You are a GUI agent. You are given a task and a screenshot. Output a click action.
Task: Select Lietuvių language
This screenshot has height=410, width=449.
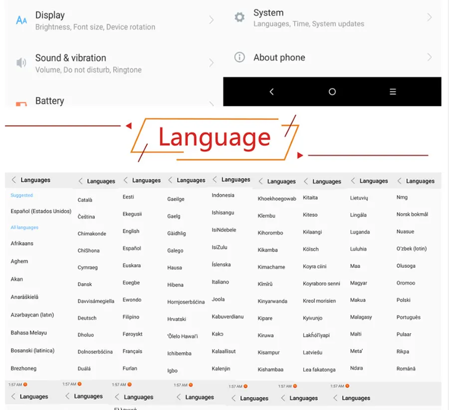click(359, 198)
